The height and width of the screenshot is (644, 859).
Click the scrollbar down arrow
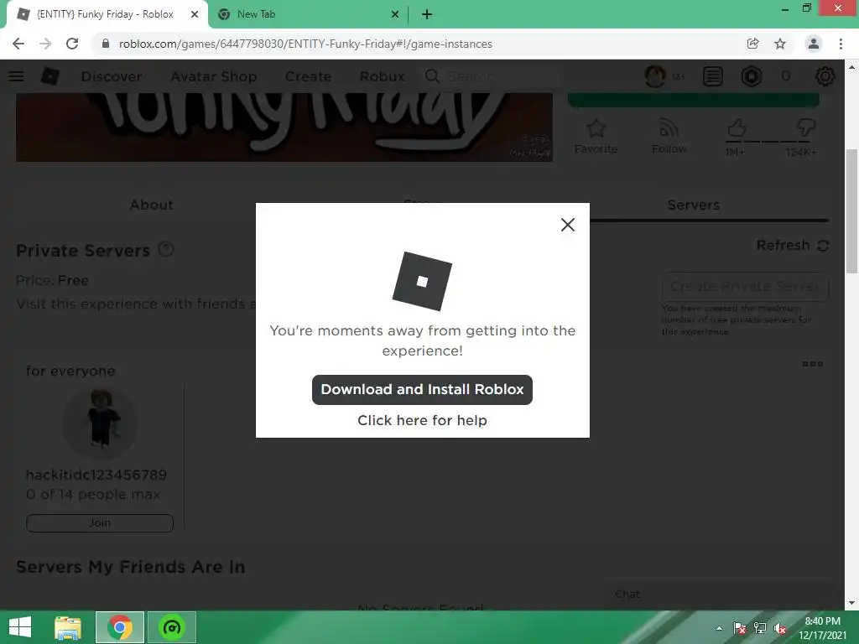[851, 603]
